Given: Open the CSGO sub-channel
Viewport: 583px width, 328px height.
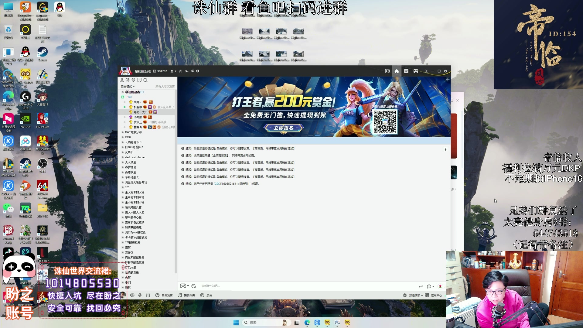Looking at the screenshot, I should 128,137.
